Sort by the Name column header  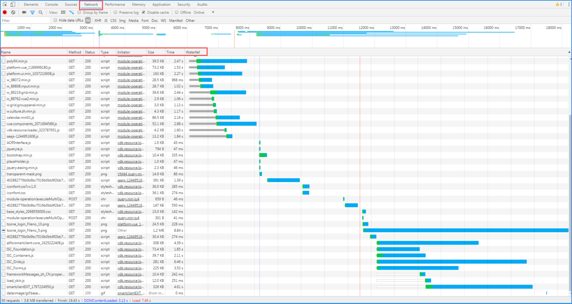coord(34,52)
